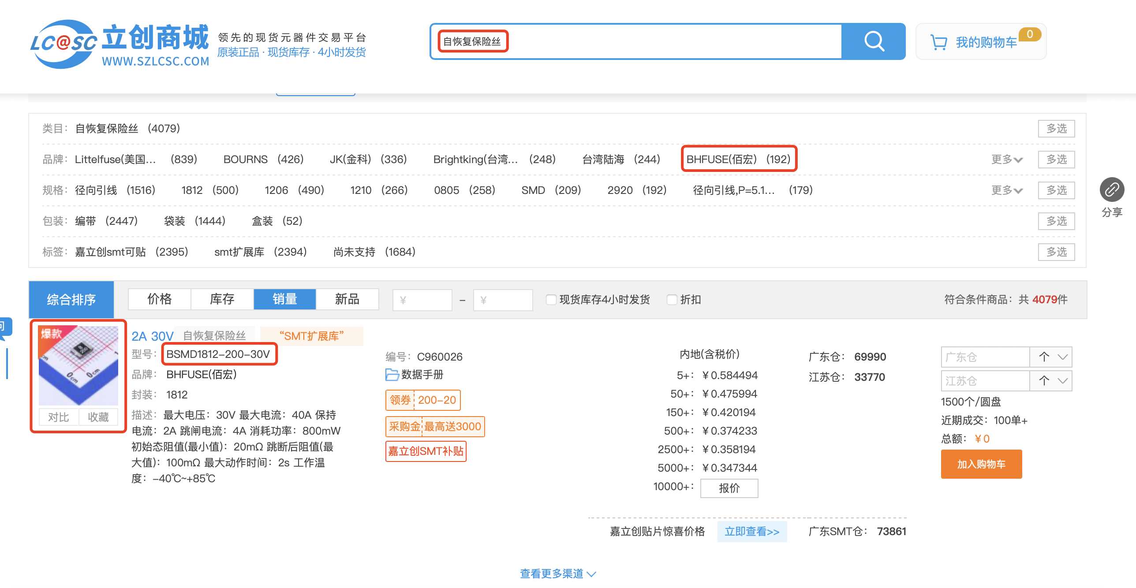
Task: Click the cart count badge
Action: click(x=1030, y=34)
